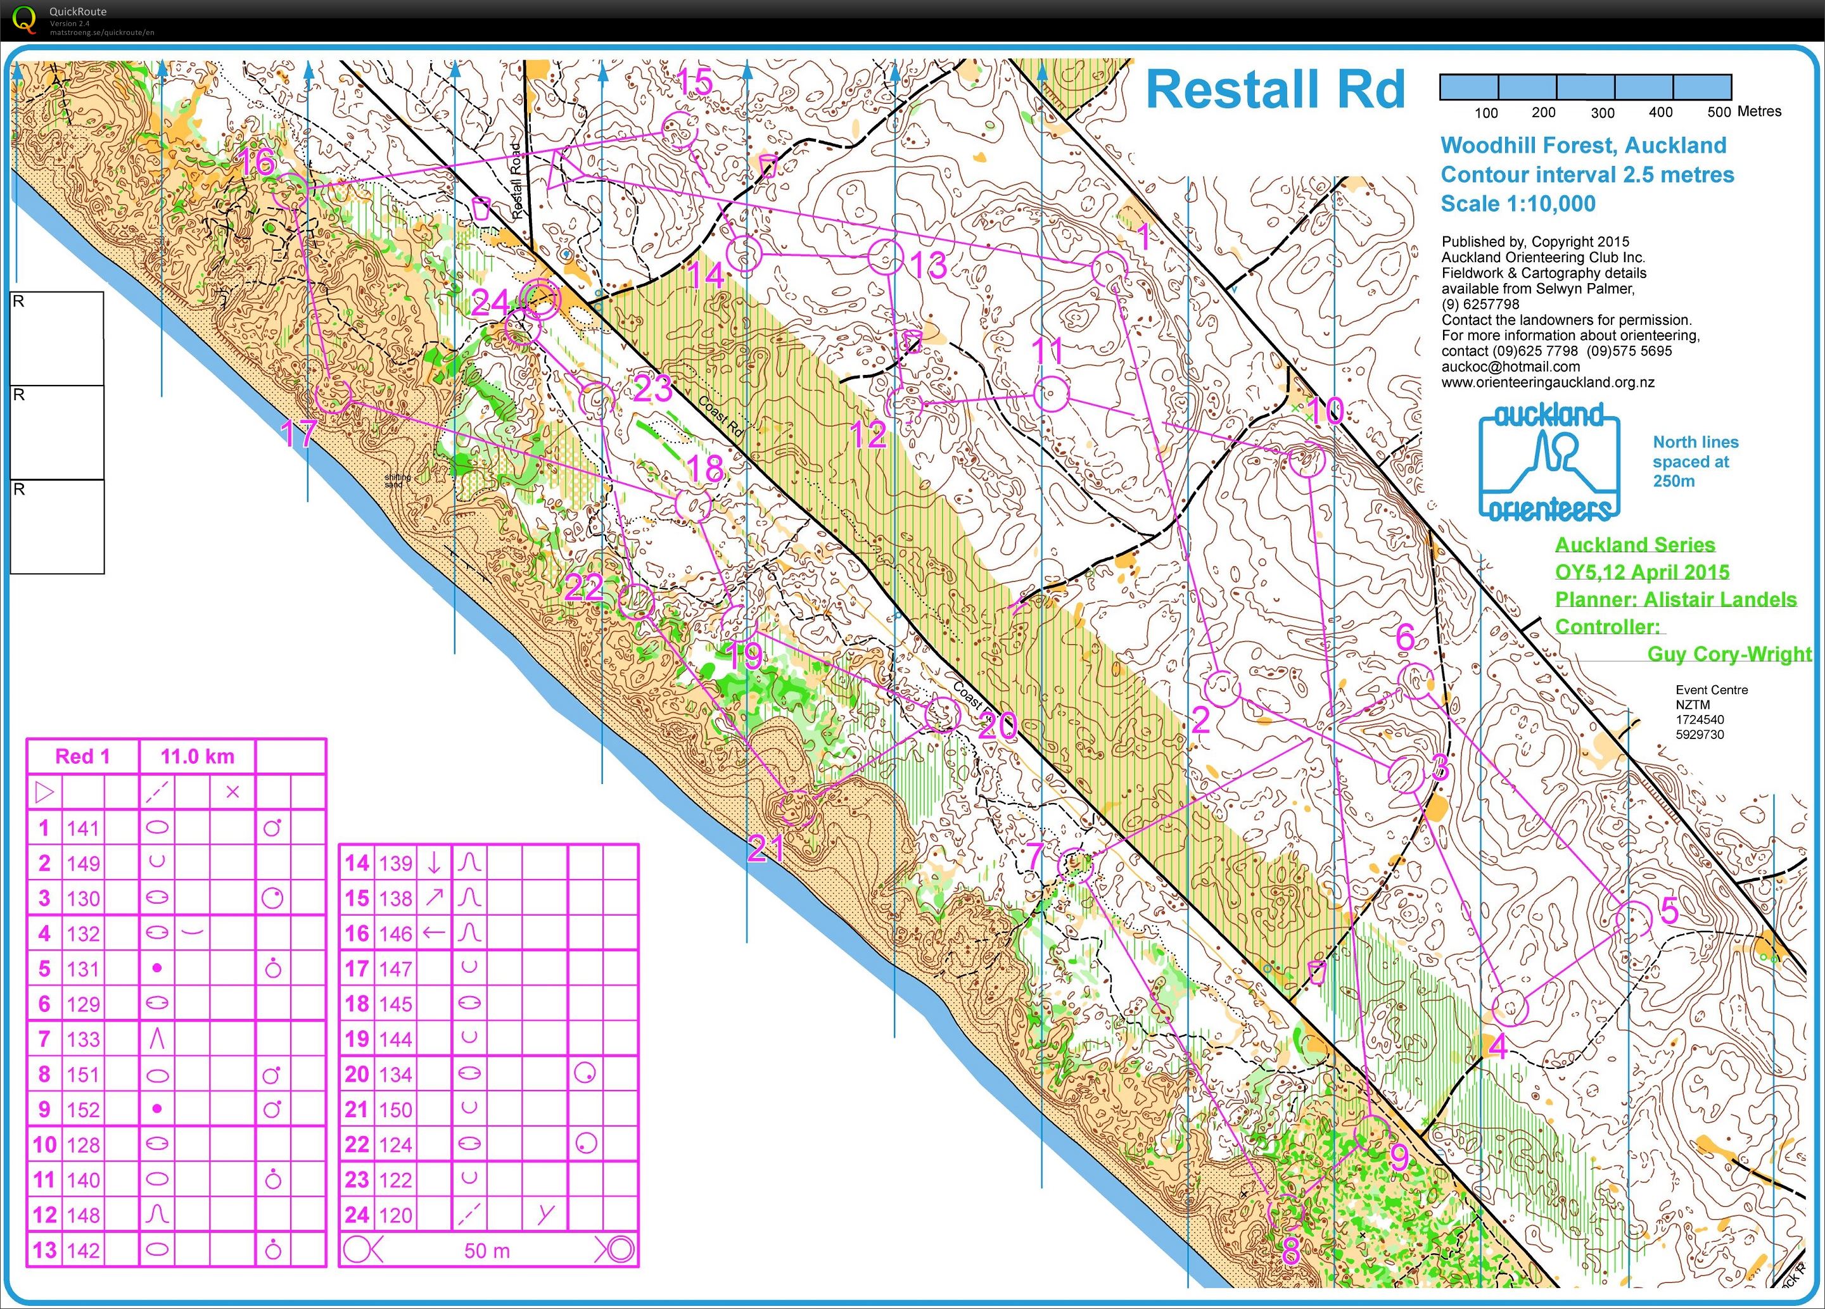This screenshot has width=1825, height=1309.
Task: Click the auckoc@hotmail.com email address
Action: coord(1510,367)
